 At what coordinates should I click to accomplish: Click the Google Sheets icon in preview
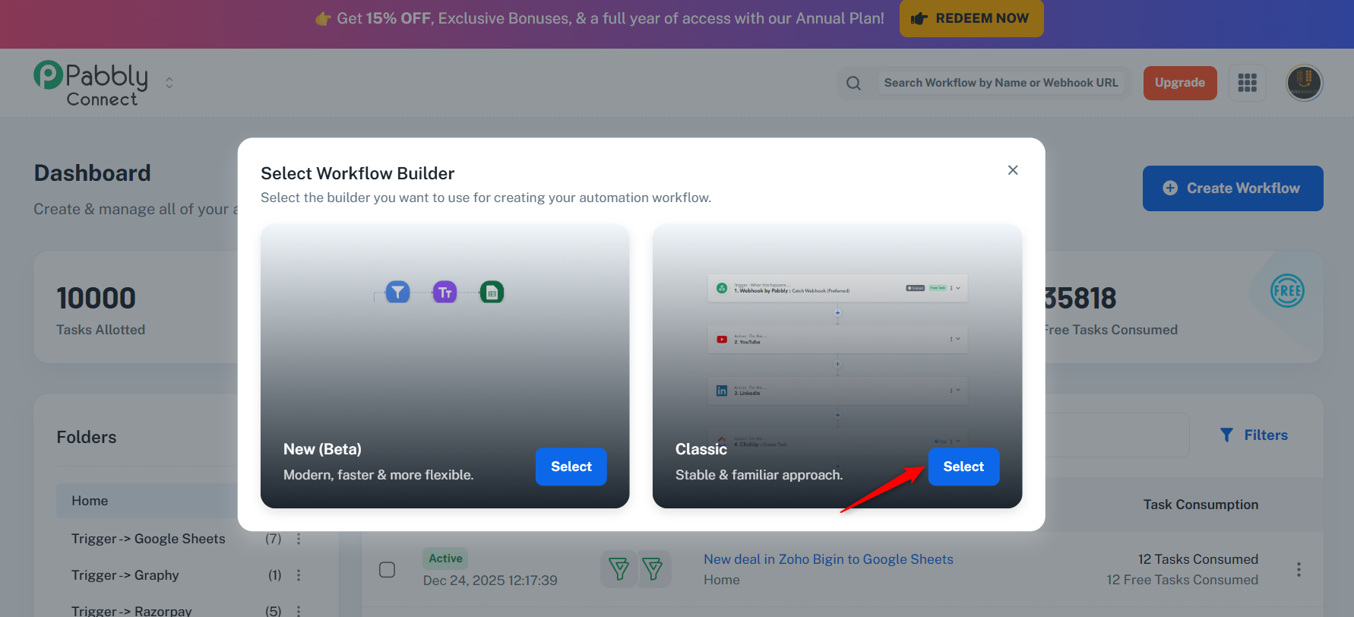[492, 292]
